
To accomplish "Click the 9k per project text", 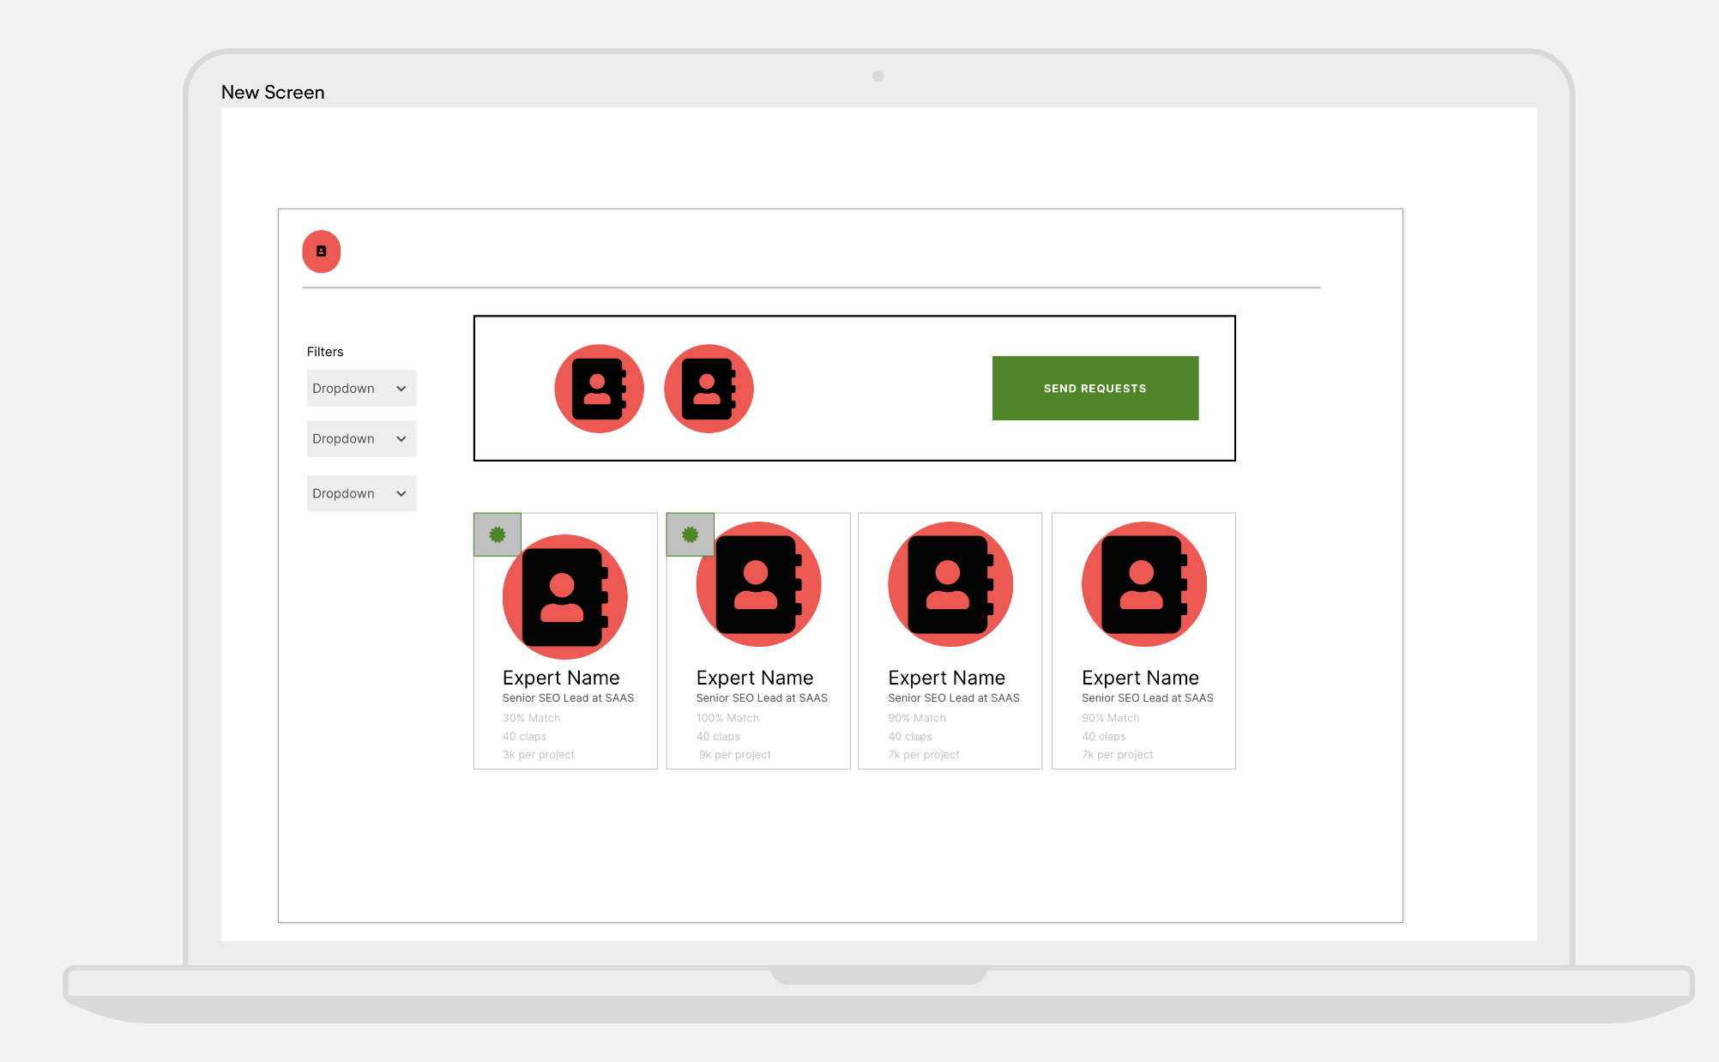I will coord(734,754).
